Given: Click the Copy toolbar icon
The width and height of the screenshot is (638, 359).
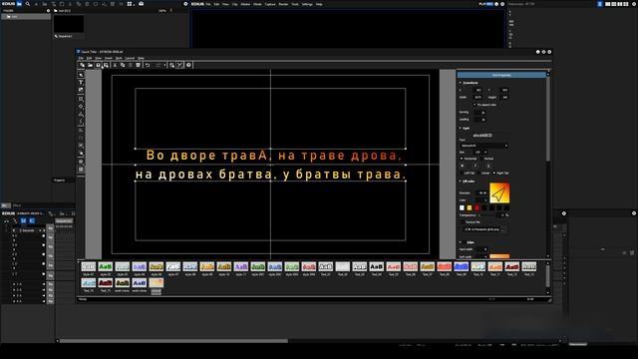Looking at the screenshot, I should 123,65.
